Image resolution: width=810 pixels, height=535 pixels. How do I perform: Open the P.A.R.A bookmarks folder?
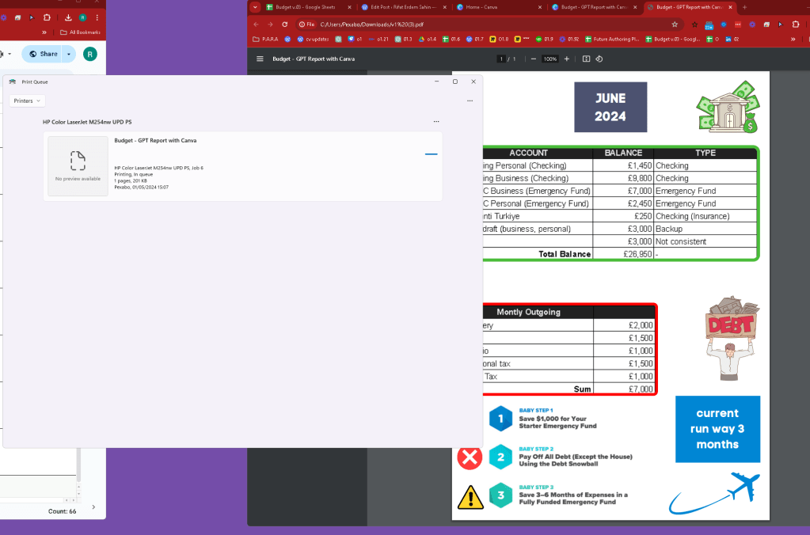click(265, 40)
